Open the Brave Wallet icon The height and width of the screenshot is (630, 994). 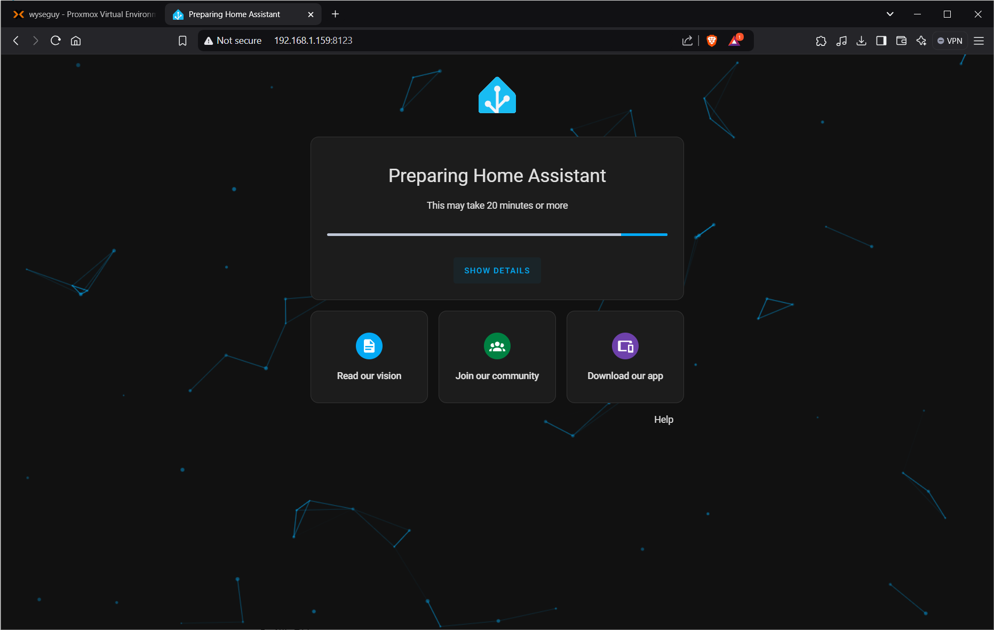[x=901, y=41]
